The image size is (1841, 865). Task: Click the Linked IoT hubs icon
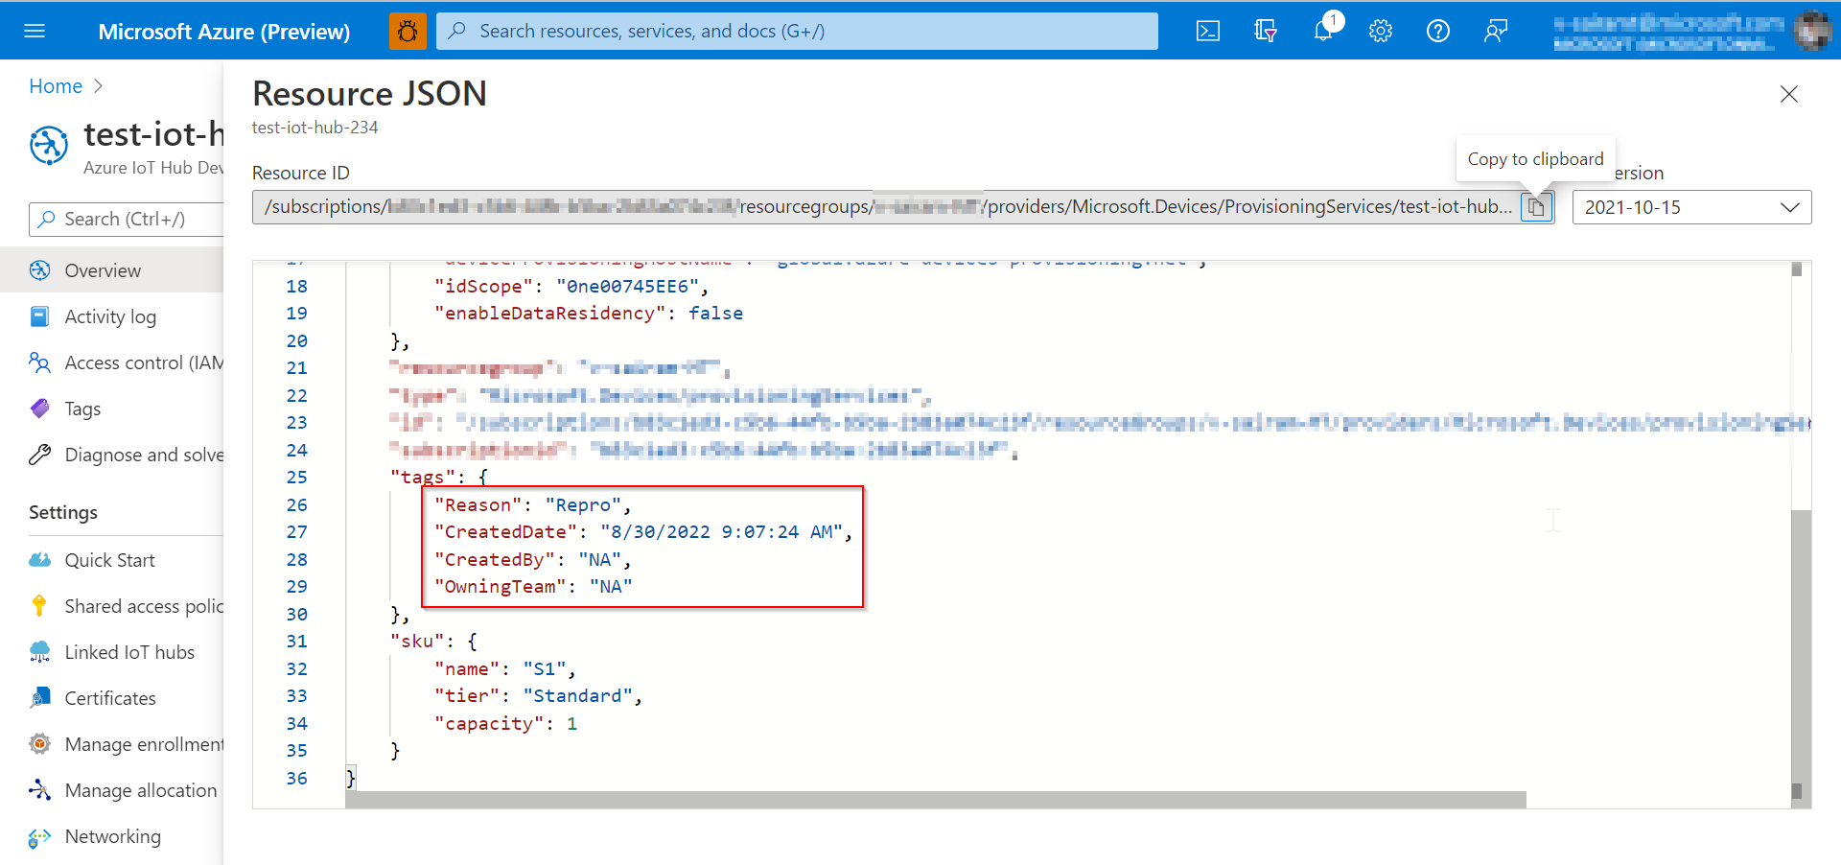(x=39, y=652)
